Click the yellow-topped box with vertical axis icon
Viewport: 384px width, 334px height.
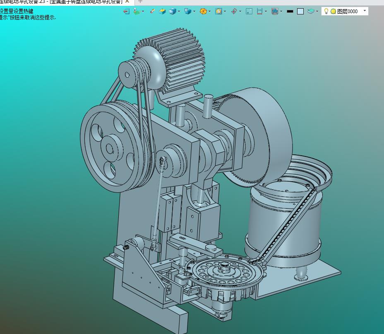pos(162,11)
